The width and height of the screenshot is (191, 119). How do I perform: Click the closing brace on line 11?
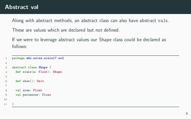coord(13,104)
